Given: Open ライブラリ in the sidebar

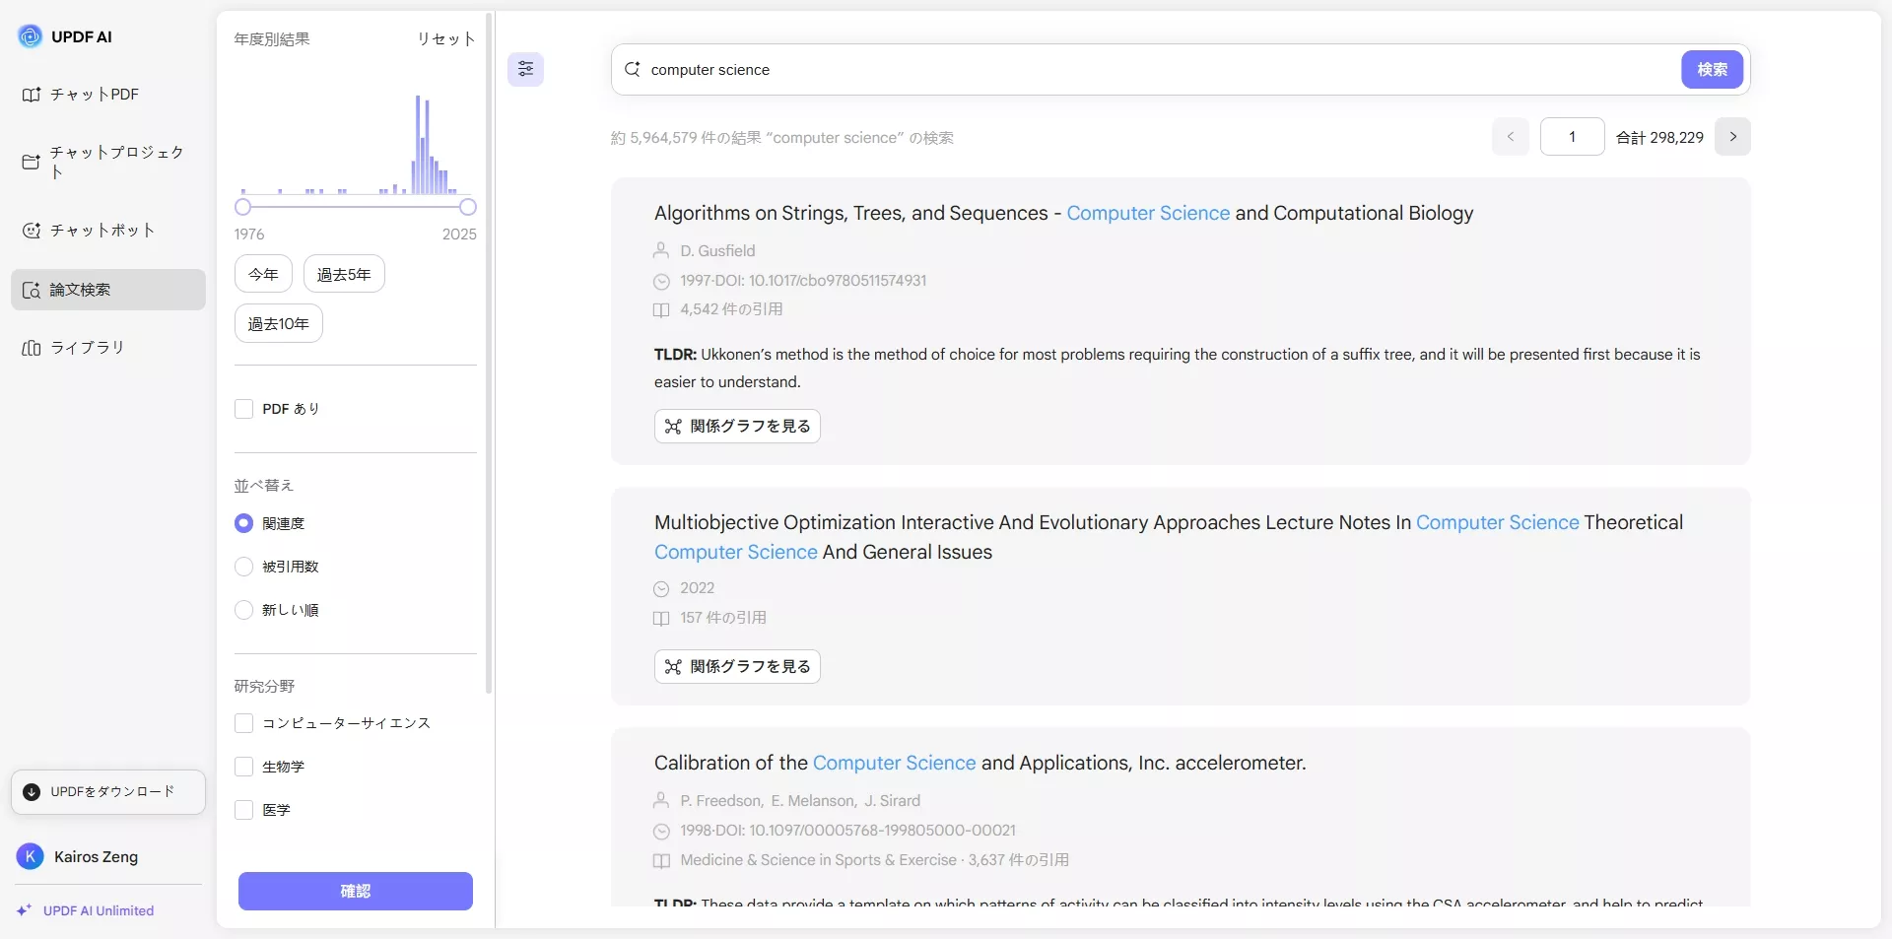Looking at the screenshot, I should tap(108, 348).
